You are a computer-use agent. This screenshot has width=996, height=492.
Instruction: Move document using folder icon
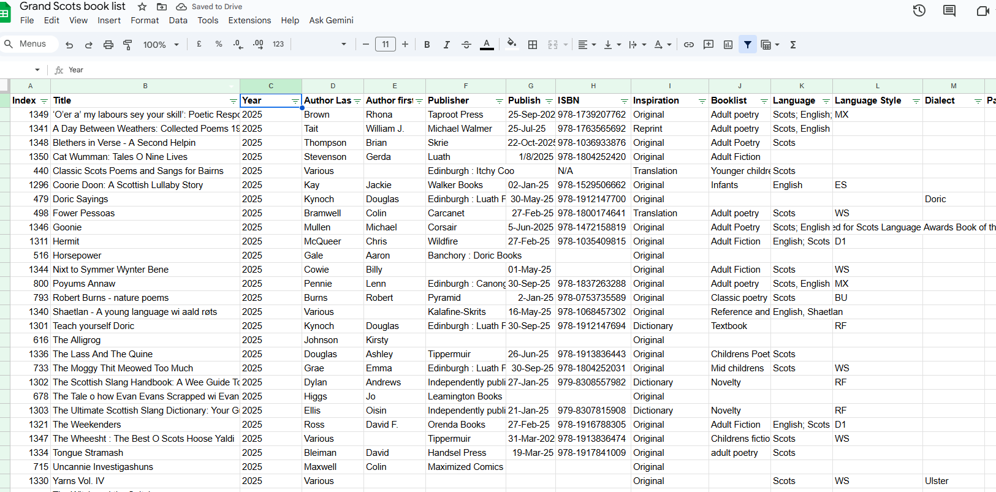162,7
